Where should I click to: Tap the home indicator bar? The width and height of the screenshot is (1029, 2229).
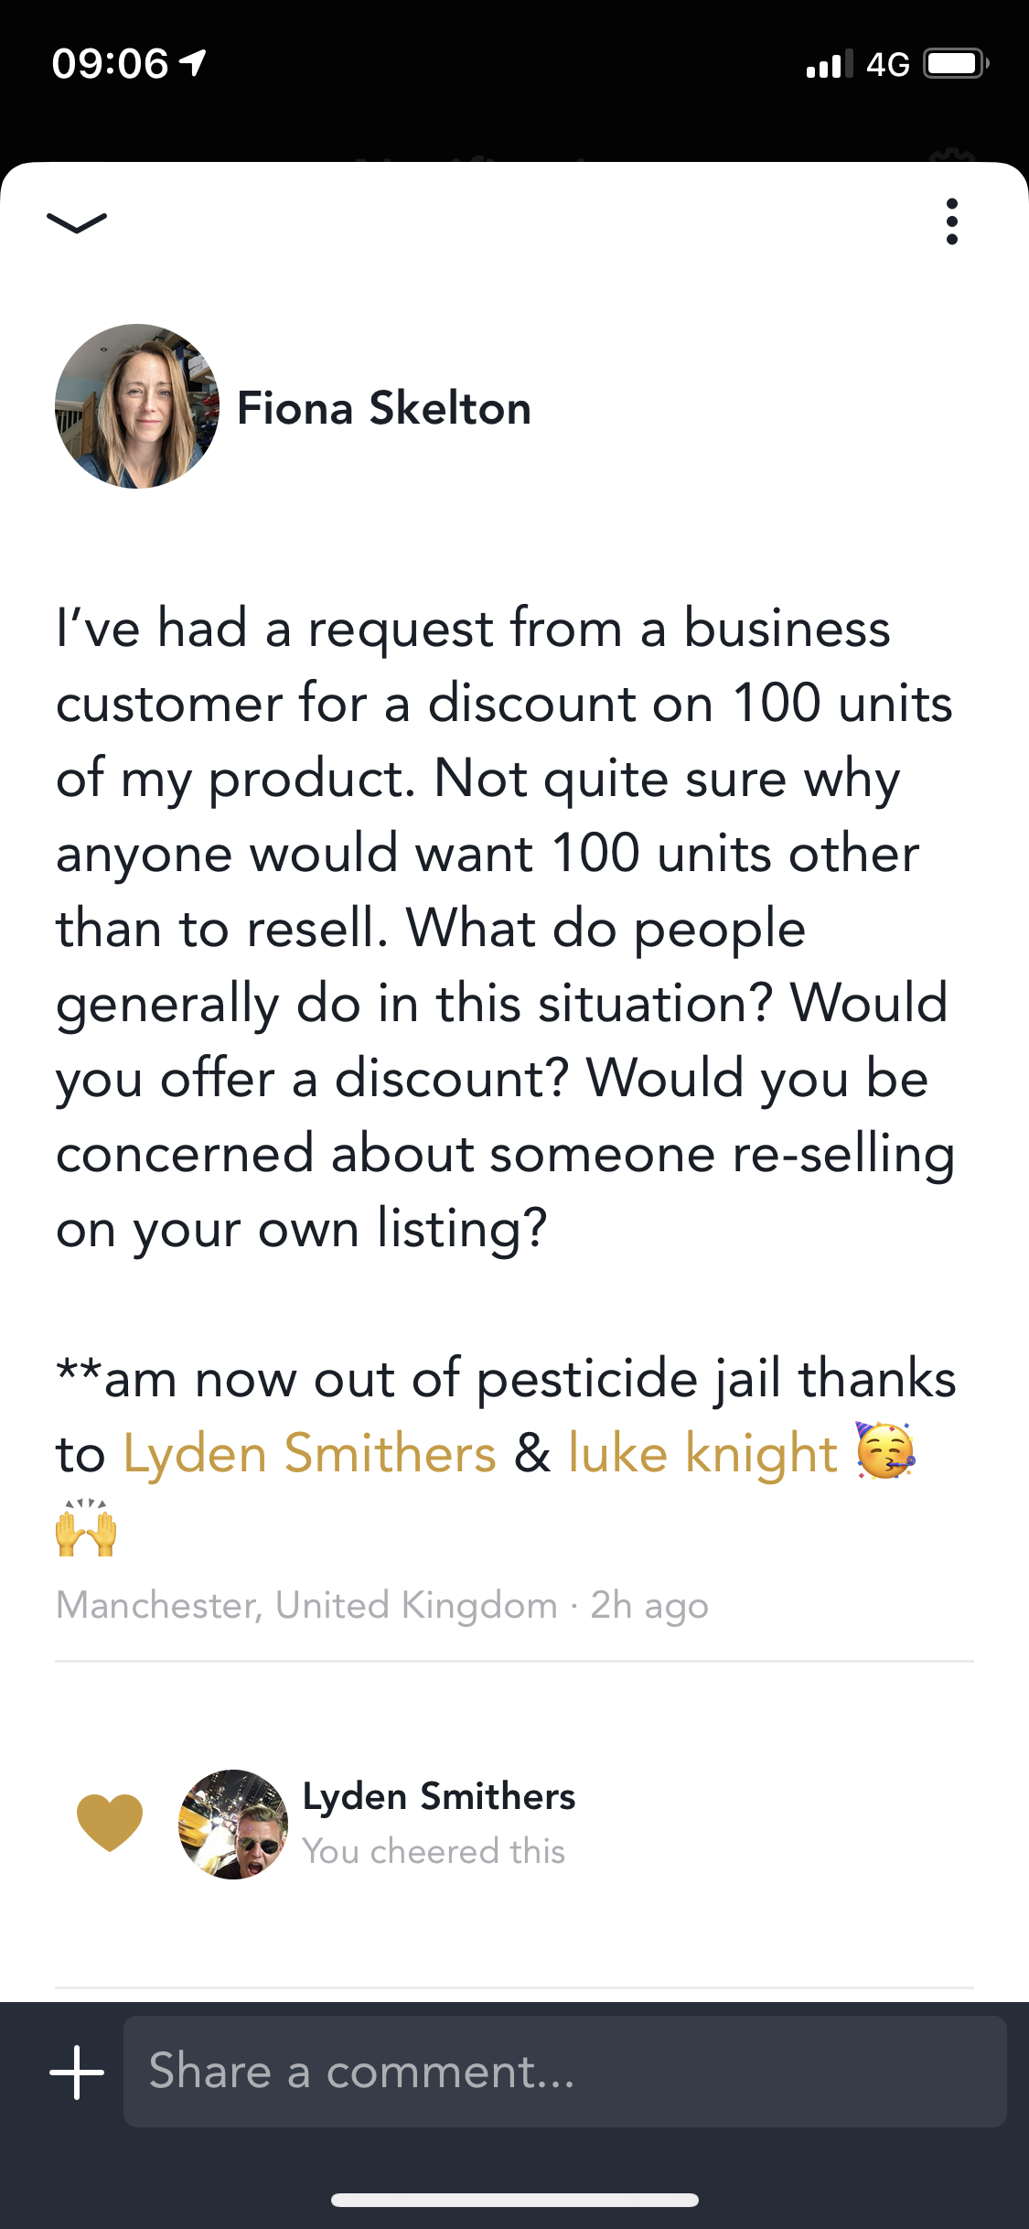514,2200
